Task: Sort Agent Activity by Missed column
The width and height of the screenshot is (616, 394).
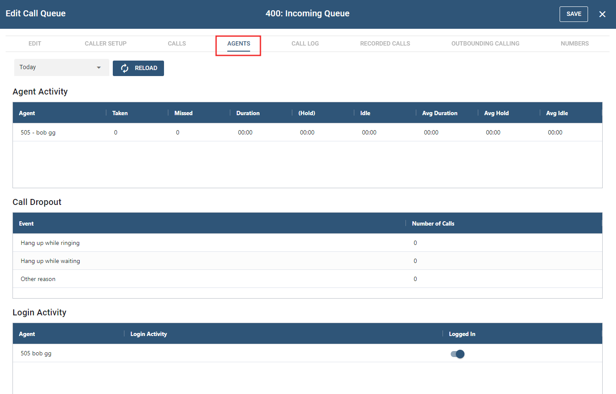Action: coord(183,113)
